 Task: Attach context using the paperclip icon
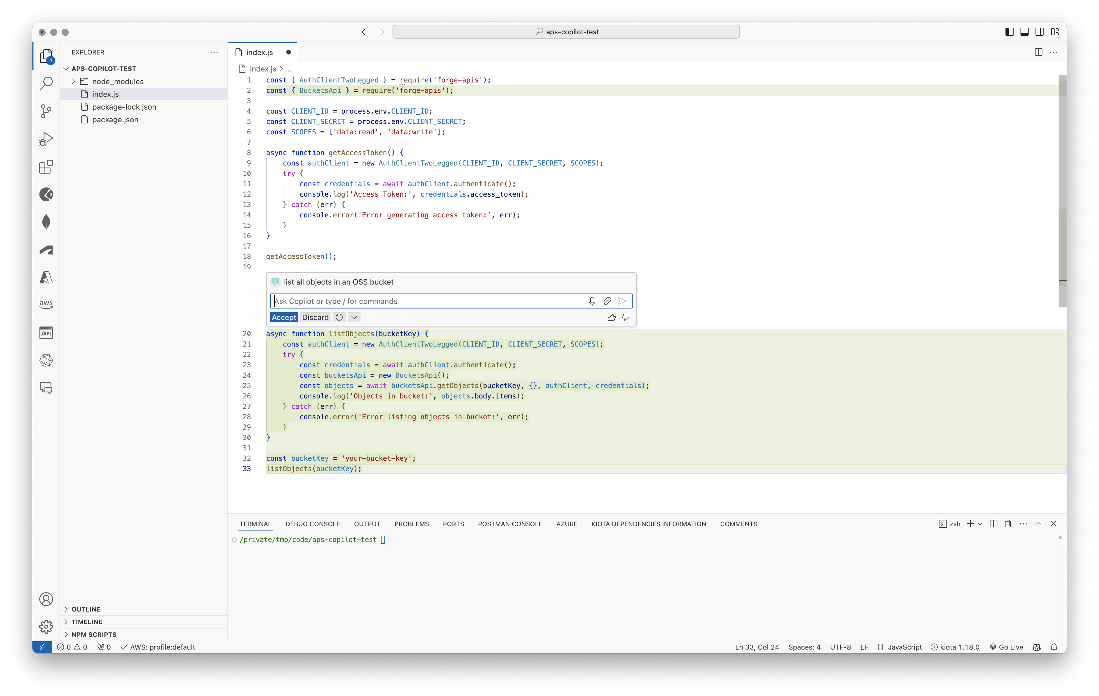pos(607,301)
